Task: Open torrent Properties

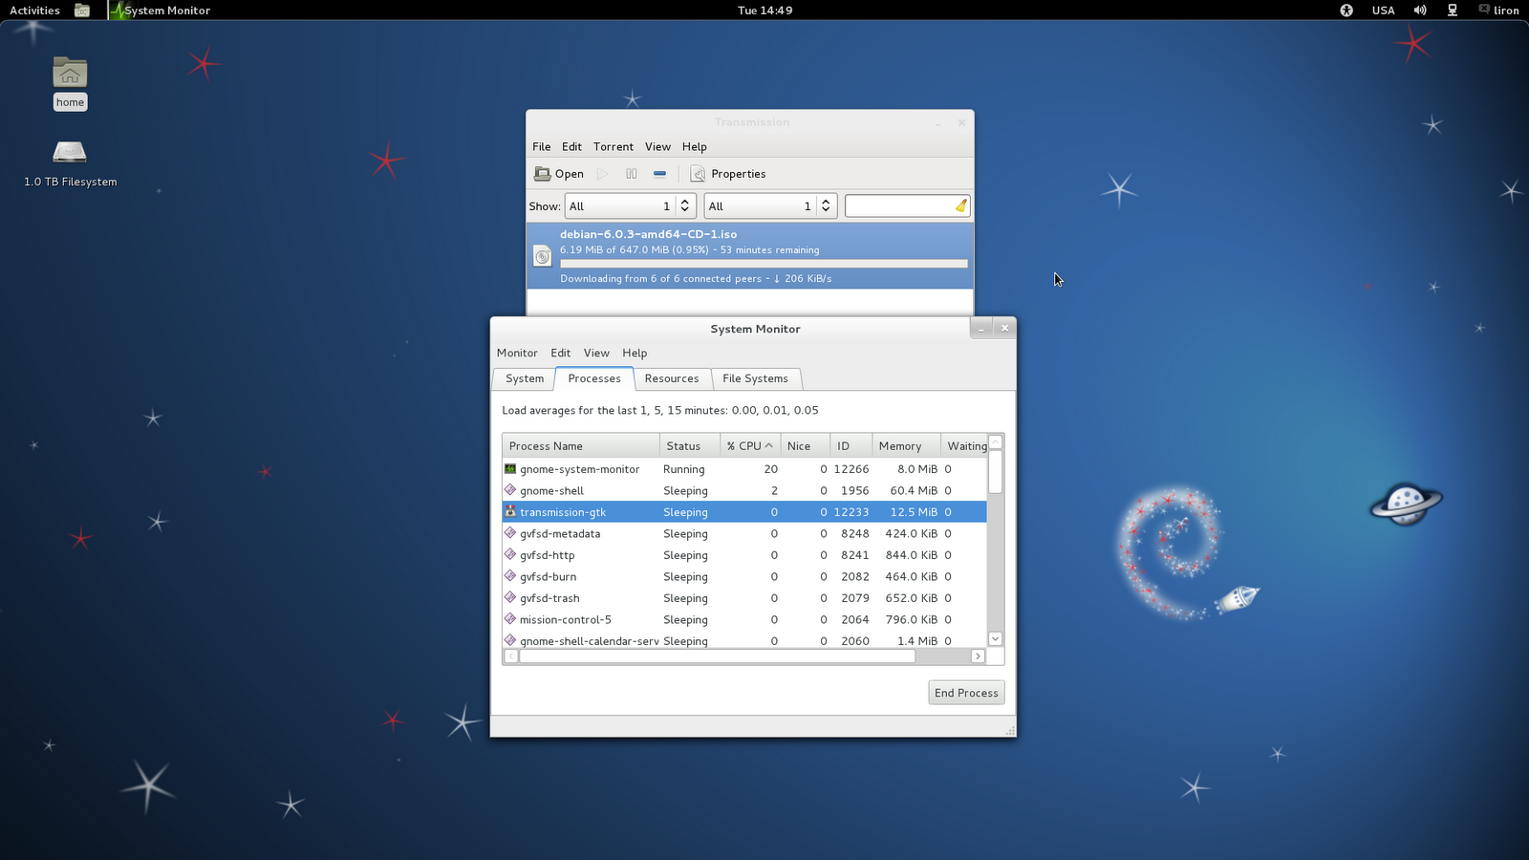Action: (x=728, y=174)
